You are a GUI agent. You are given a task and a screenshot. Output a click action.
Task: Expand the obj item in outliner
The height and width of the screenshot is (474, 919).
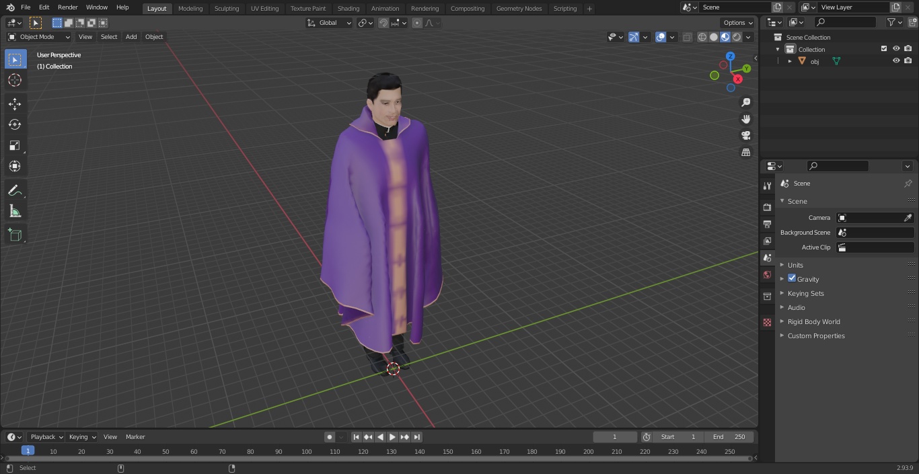[790, 61]
